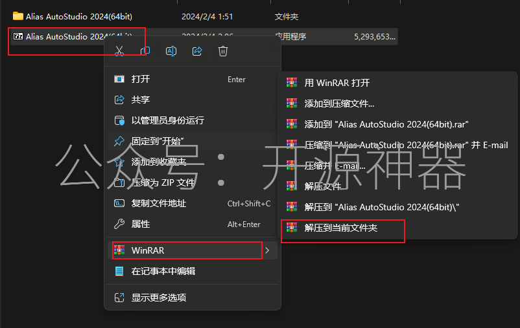Click the date 2024/2/4 1:51
This screenshot has height=328, width=520.
207,17
